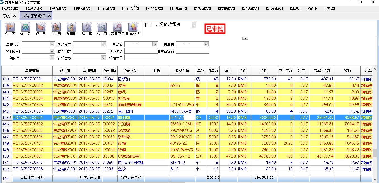
Task: Open the 款项业务 menu
Action: tap(251, 8)
